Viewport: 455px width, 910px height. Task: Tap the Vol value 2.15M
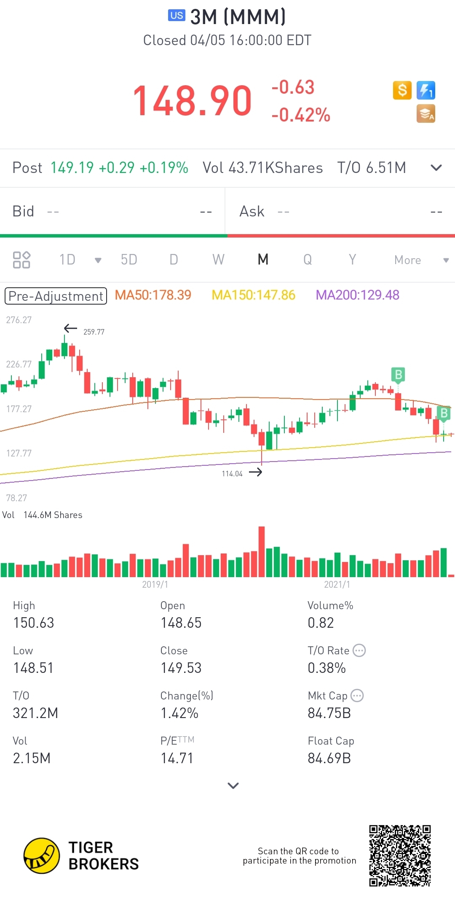[x=32, y=758]
